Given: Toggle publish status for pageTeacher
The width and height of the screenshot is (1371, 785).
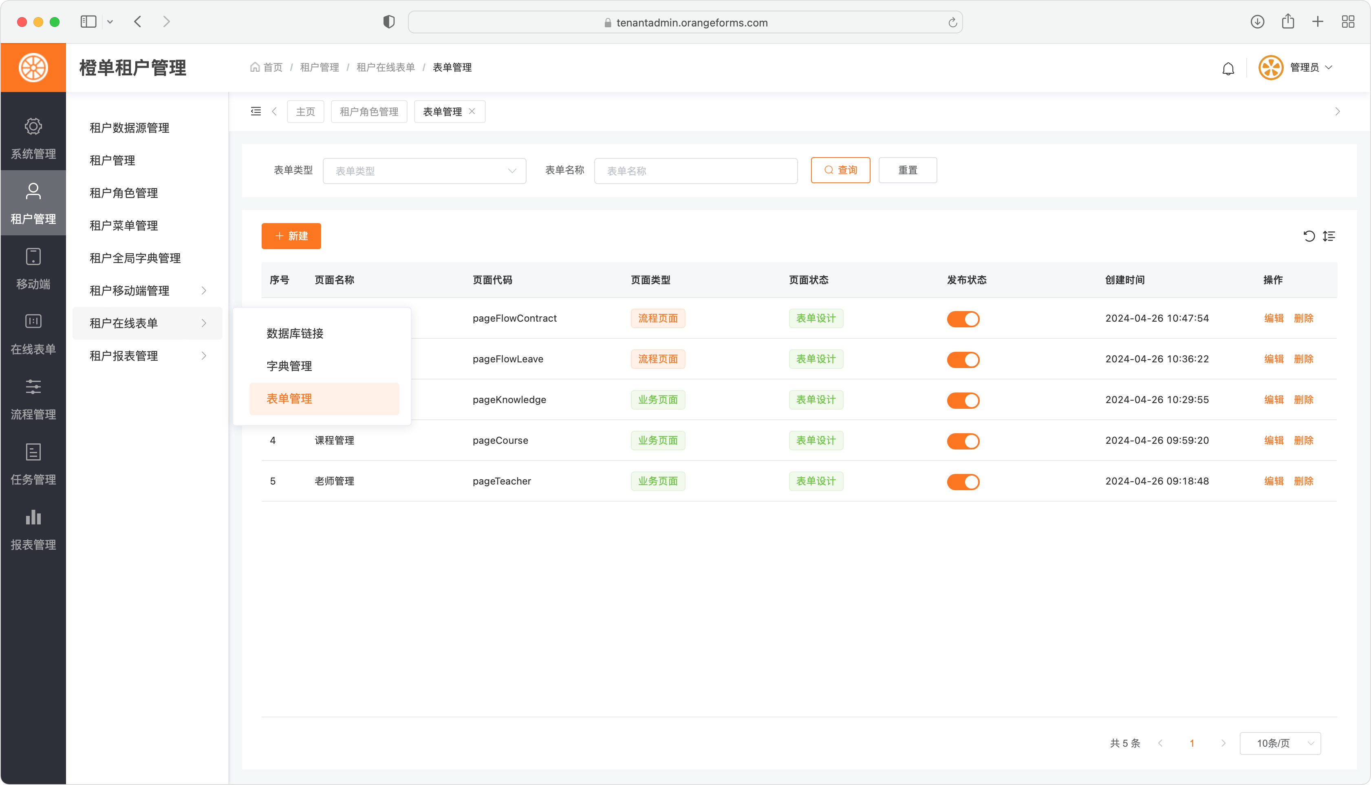Looking at the screenshot, I should click(x=963, y=482).
